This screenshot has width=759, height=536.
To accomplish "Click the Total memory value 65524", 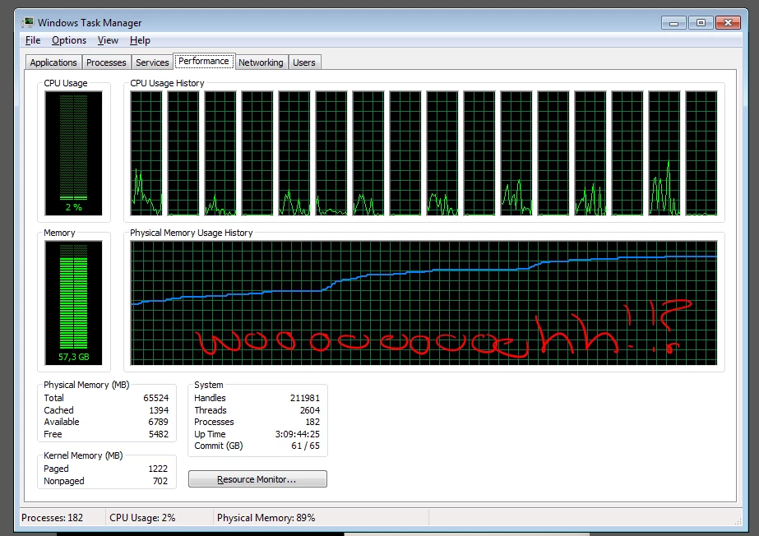I will [x=156, y=398].
